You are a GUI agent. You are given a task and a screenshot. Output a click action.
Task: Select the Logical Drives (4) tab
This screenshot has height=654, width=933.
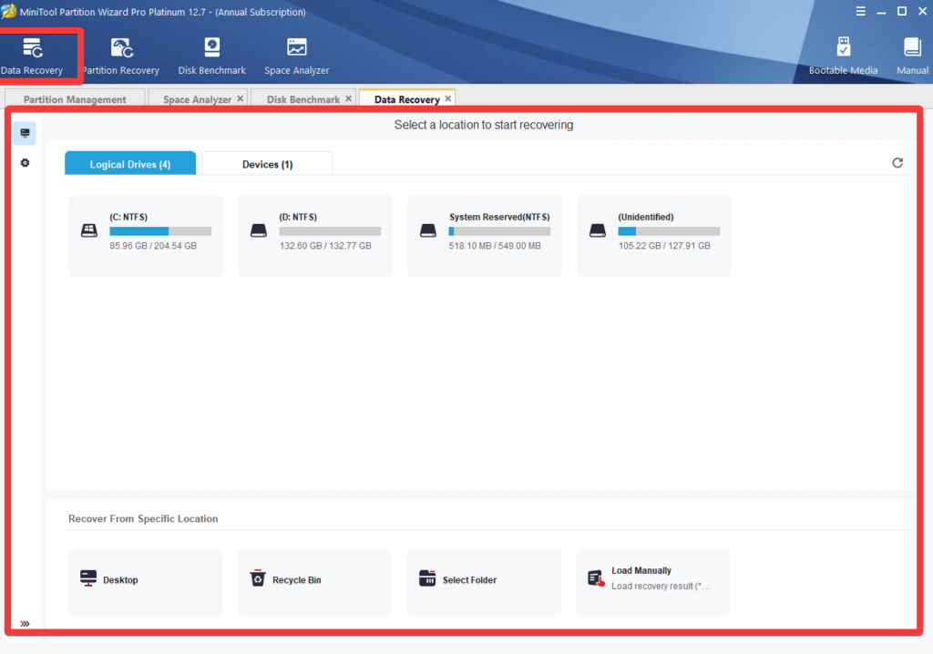130,164
